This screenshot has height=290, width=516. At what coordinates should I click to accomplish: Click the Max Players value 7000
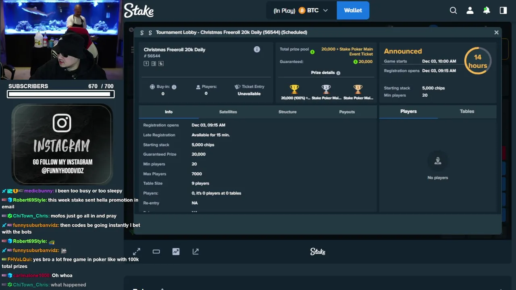pos(197,174)
